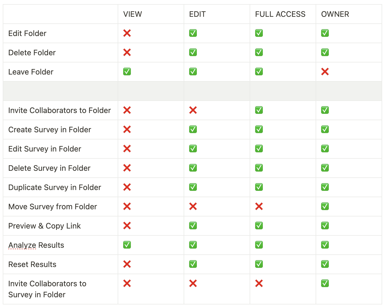Viewport: 386px width, 308px height.
Task: Click the EDIT cross for Move Survey from Folder
Action: (193, 206)
